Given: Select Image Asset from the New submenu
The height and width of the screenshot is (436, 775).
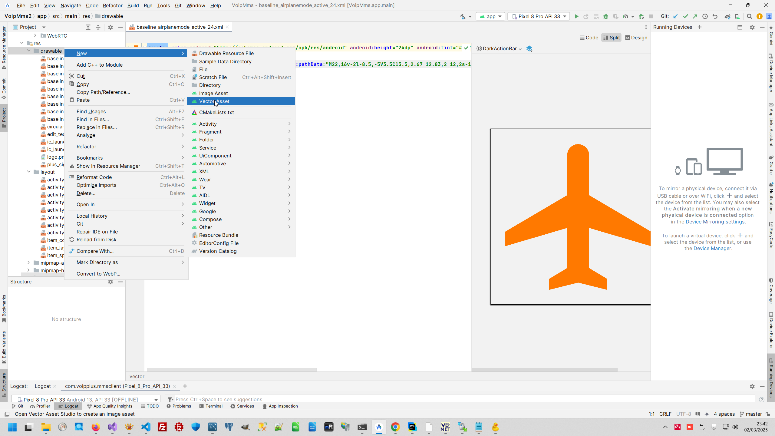Looking at the screenshot, I should point(213,93).
